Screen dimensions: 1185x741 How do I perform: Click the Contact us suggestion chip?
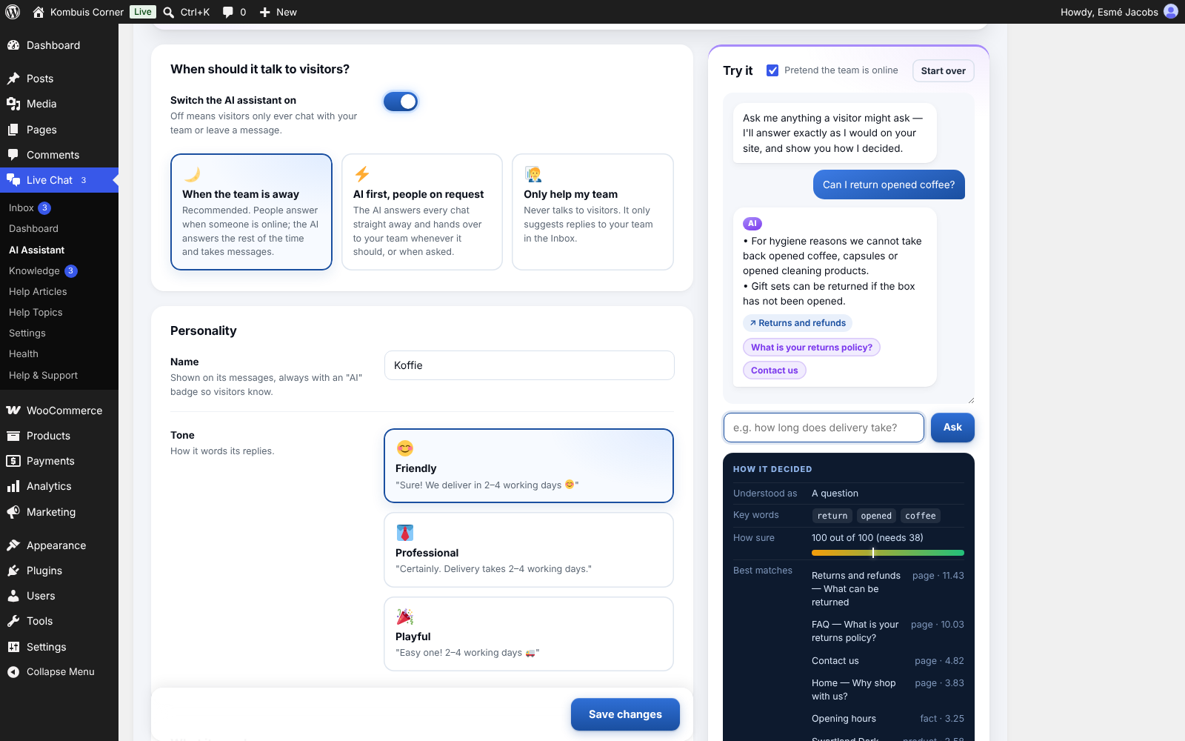pyautogui.click(x=774, y=370)
